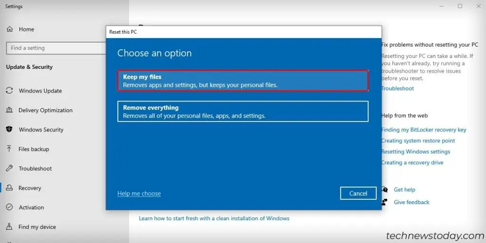
Task: Click the Delivery Optimization icon
Action: click(x=9, y=110)
